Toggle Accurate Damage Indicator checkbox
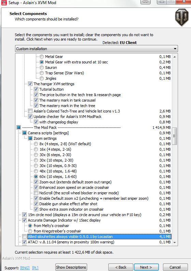This screenshot has width=191, height=271. tap(24, 220)
